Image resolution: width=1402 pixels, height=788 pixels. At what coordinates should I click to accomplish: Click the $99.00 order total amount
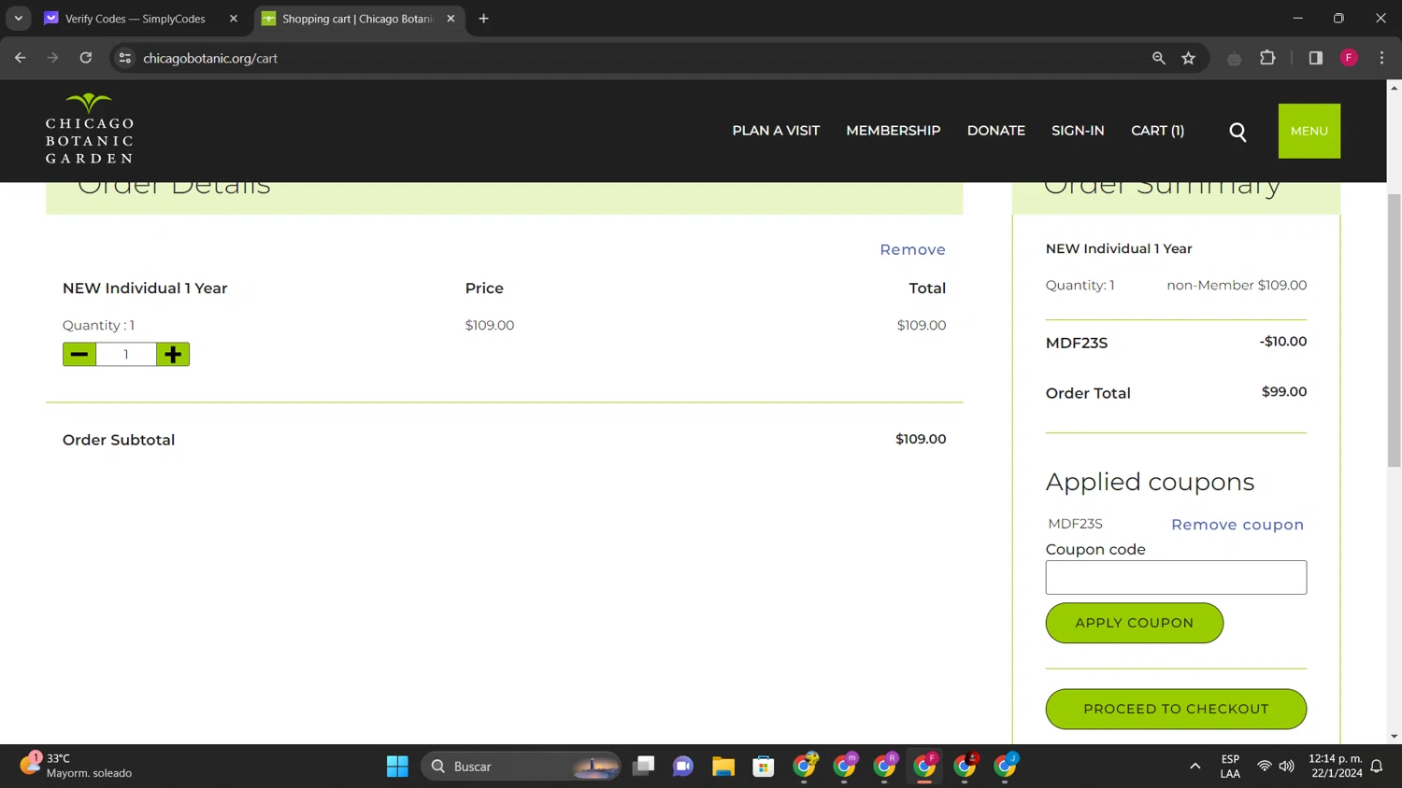click(1284, 392)
